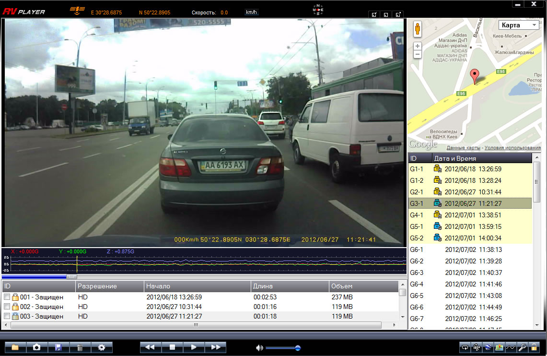547x356 pixels.
Task: Tick the 002 - Защищен checkbox
Action: click(7, 307)
